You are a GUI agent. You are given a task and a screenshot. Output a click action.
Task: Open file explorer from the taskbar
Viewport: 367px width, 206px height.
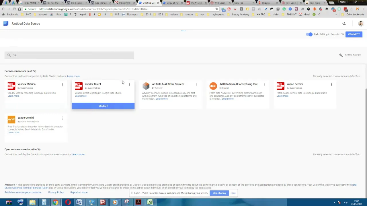pyautogui.click(x=32, y=202)
